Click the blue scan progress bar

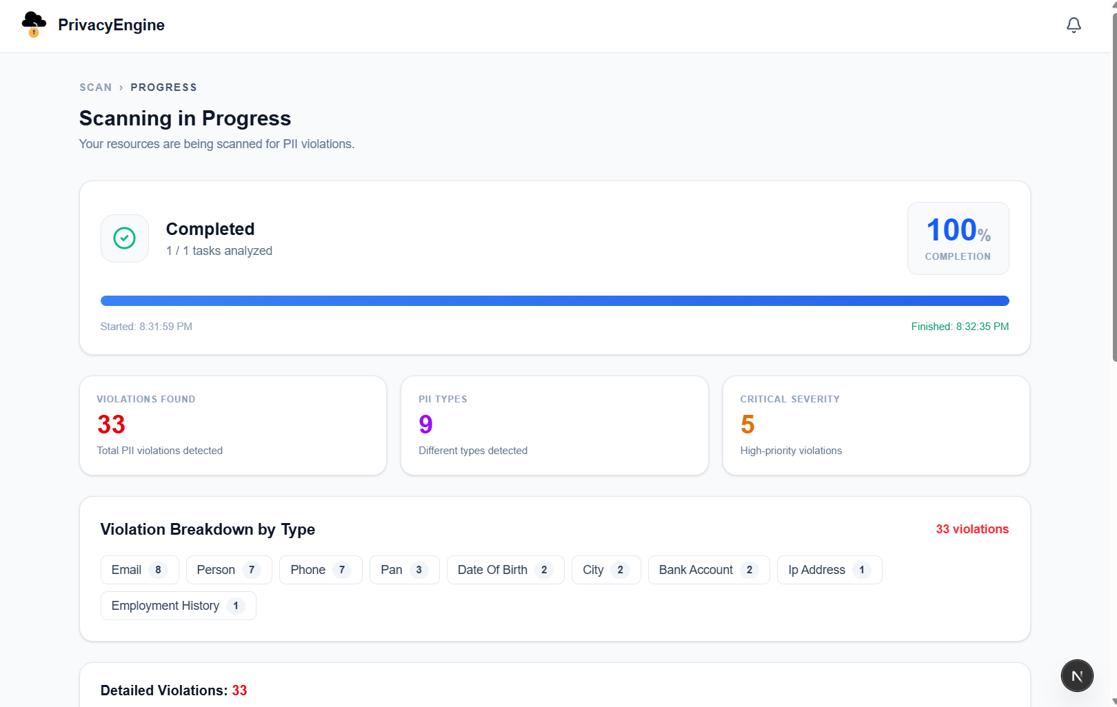pyautogui.click(x=554, y=300)
